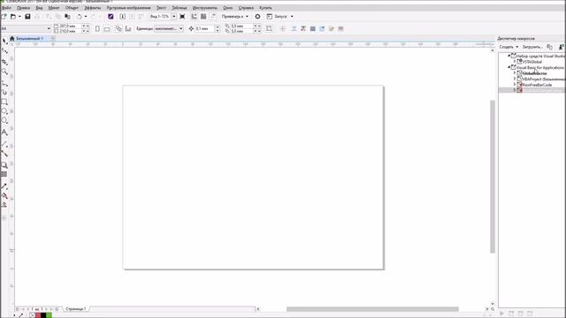The image size is (566, 318).
Task: Click the New document icon
Action: (x=4, y=17)
